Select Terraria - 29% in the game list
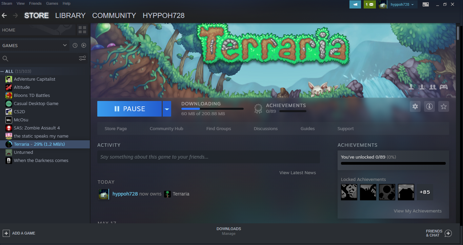The height and width of the screenshot is (245, 463). 45,144
